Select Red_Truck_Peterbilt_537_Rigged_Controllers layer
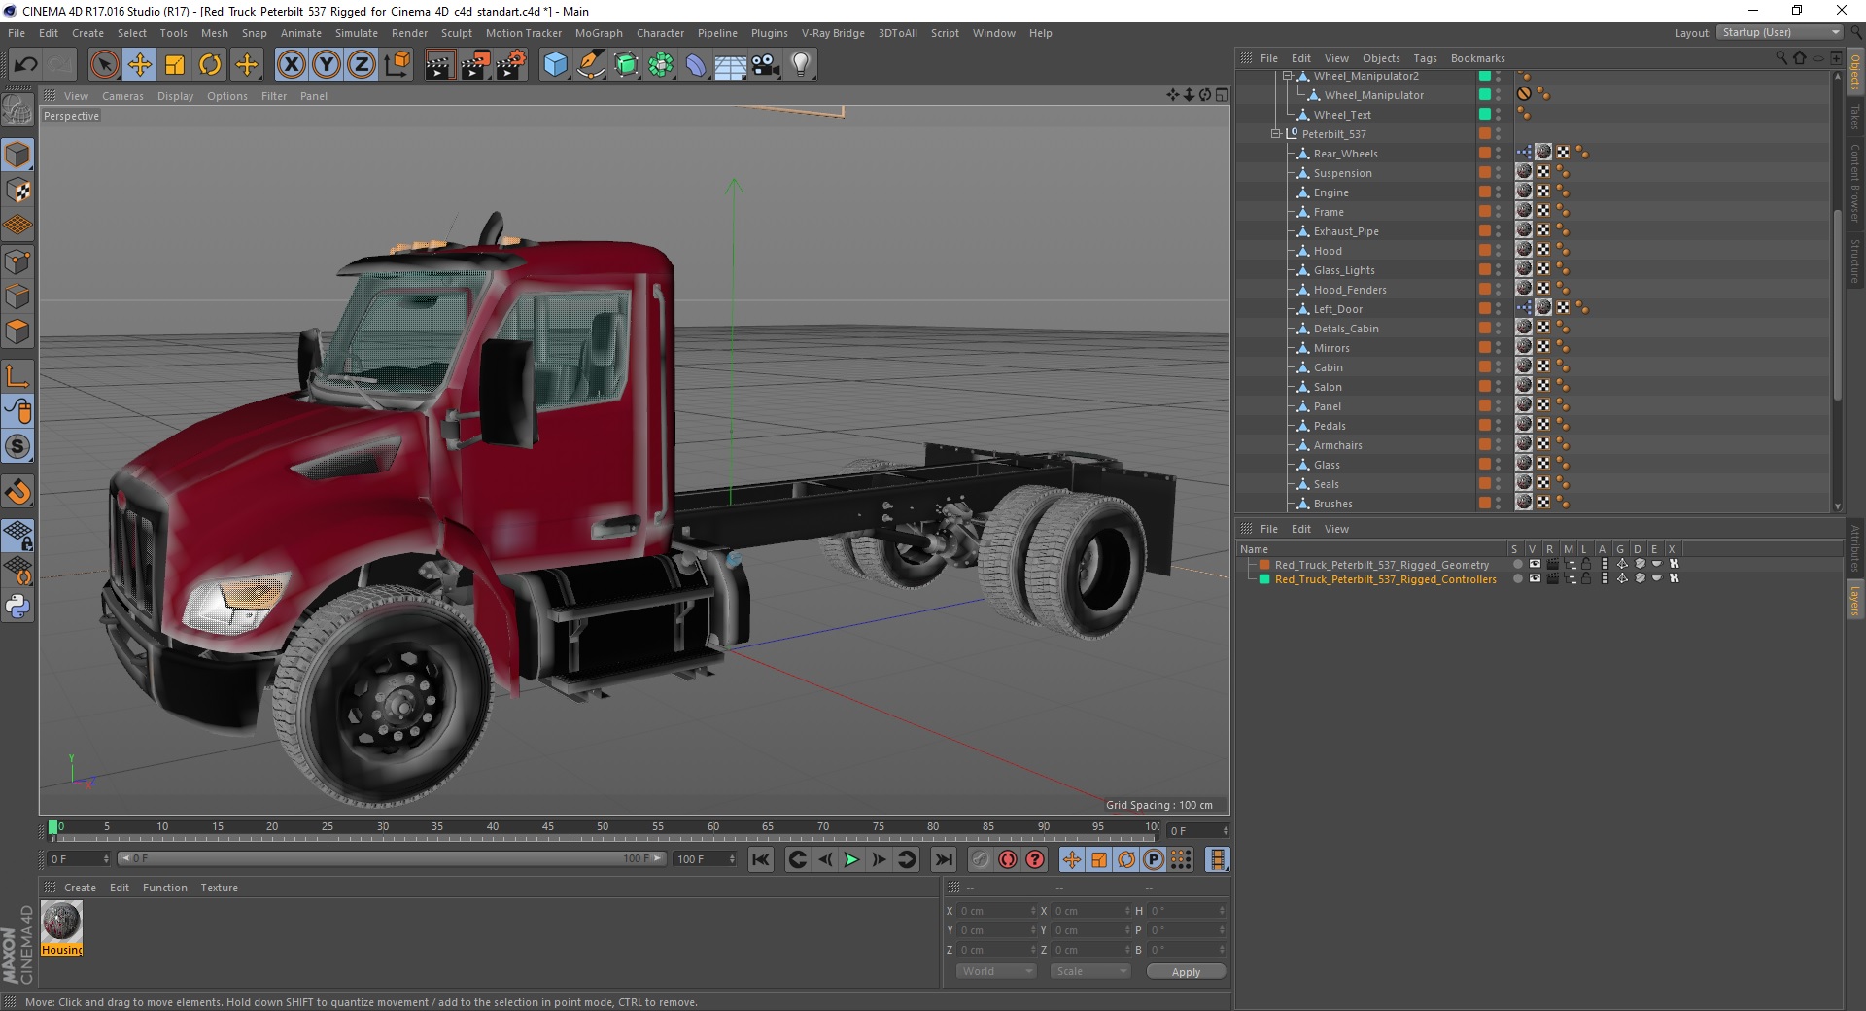 point(1385,579)
